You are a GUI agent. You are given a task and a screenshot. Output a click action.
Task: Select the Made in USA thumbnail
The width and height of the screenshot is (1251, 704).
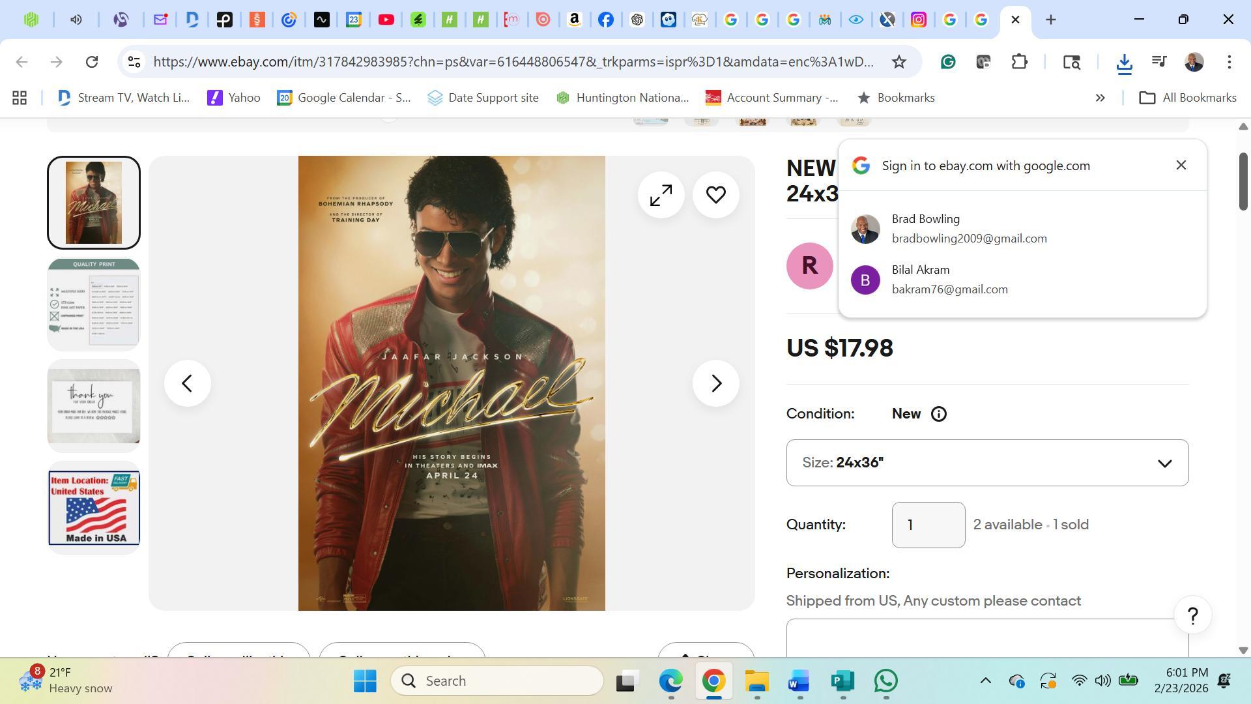(94, 508)
